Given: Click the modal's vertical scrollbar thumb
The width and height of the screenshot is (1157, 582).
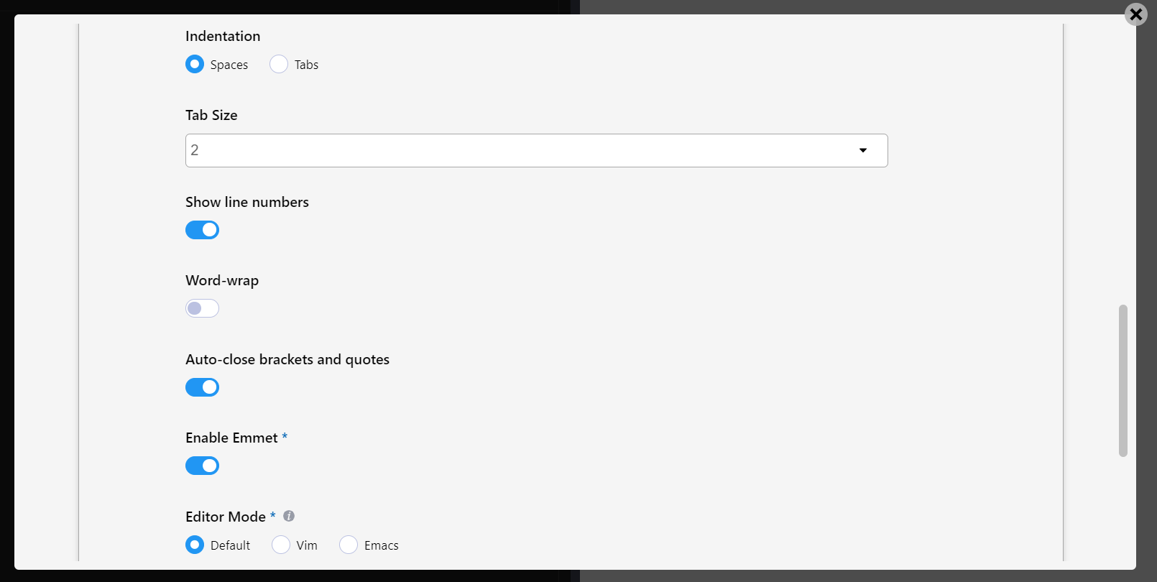Looking at the screenshot, I should (1123, 381).
